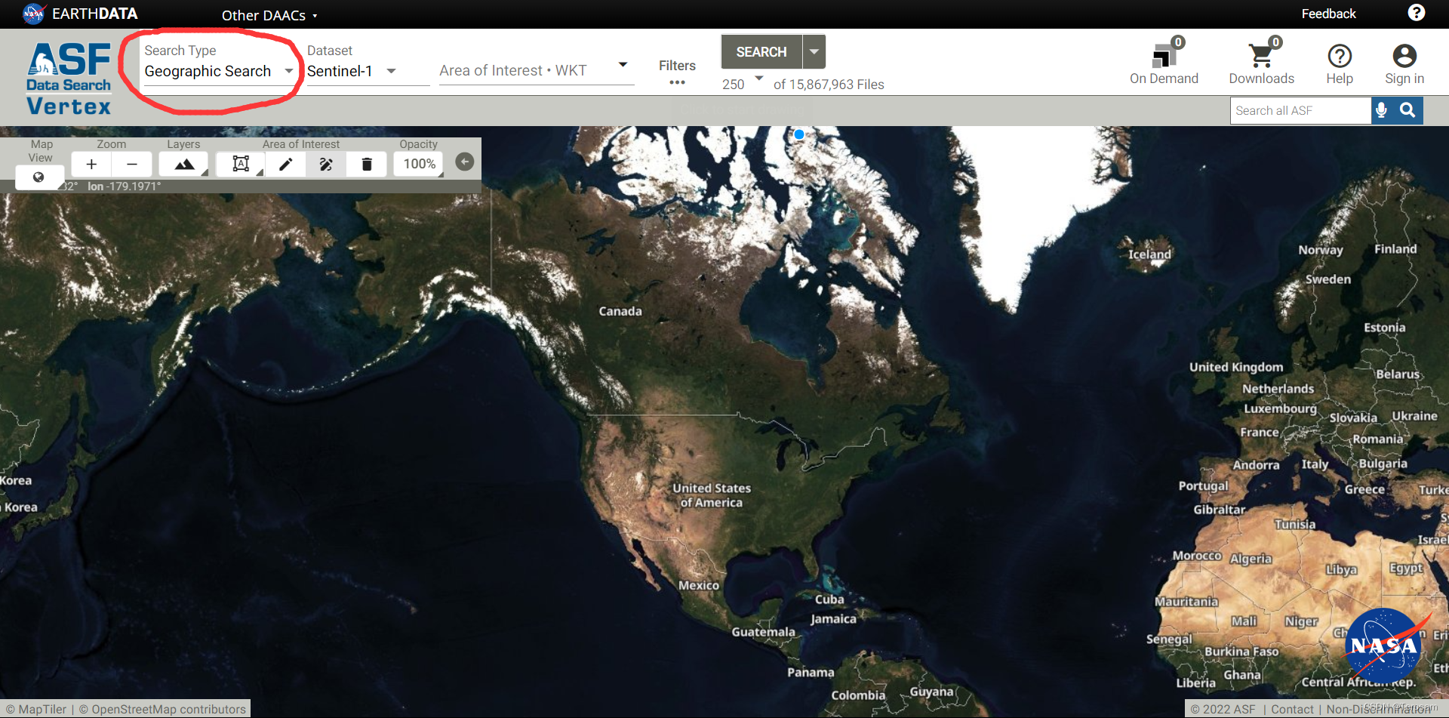The width and height of the screenshot is (1449, 718).
Task: Open the Feedback link
Action: coord(1328,14)
